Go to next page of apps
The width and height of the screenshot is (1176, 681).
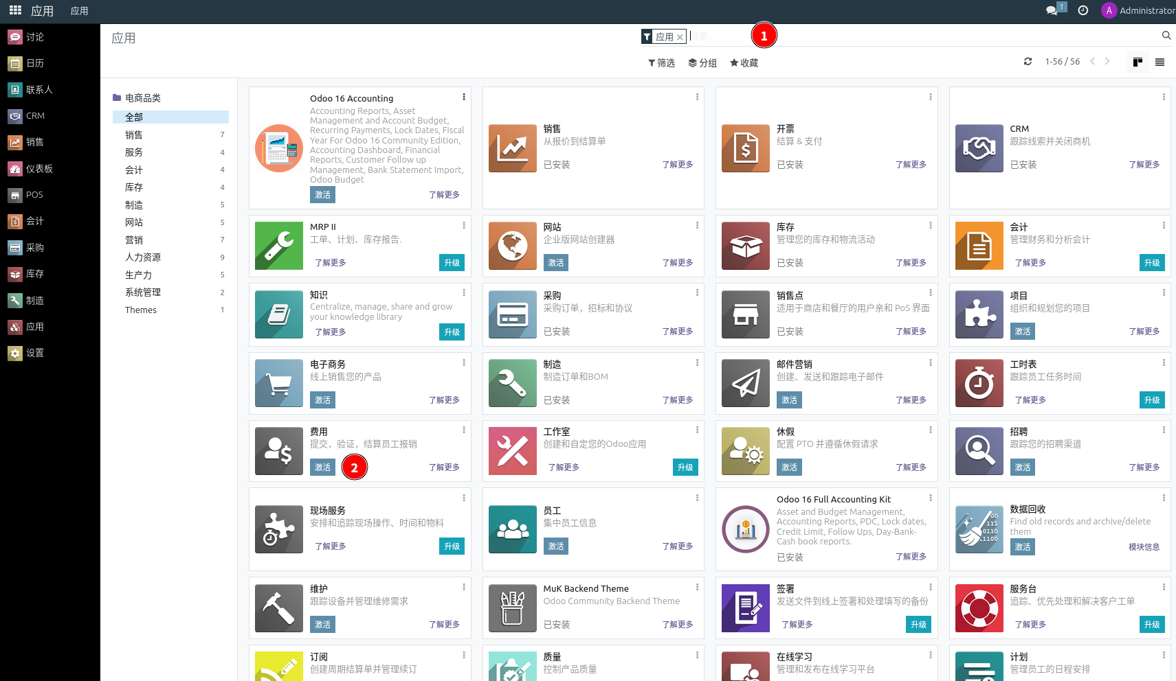pyautogui.click(x=1107, y=62)
